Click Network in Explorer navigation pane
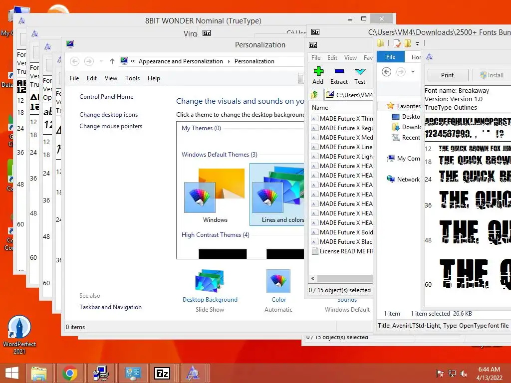The height and width of the screenshot is (383, 511). point(403,179)
